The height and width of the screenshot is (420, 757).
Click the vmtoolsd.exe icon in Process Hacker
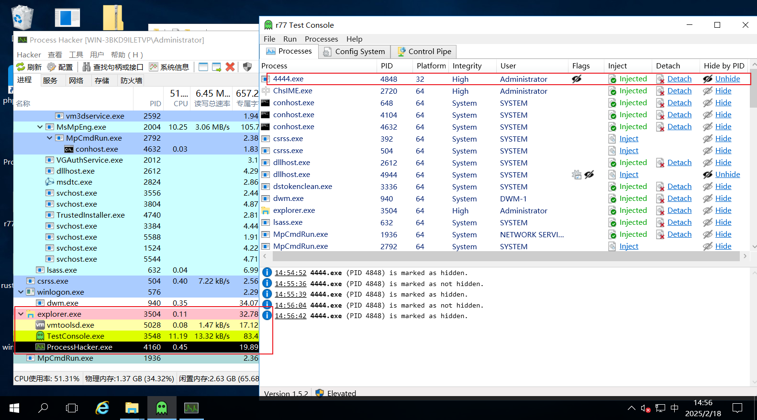click(x=40, y=325)
